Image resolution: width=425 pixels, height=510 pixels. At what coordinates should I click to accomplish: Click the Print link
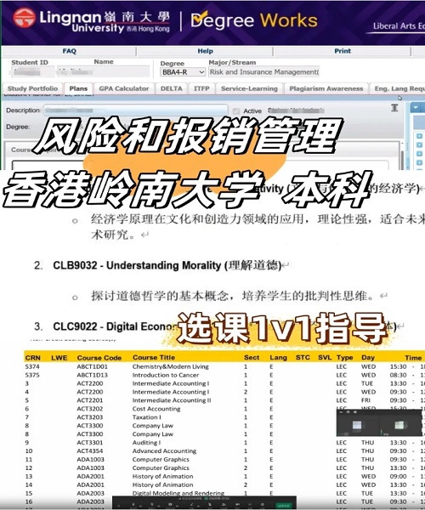pyautogui.click(x=343, y=51)
